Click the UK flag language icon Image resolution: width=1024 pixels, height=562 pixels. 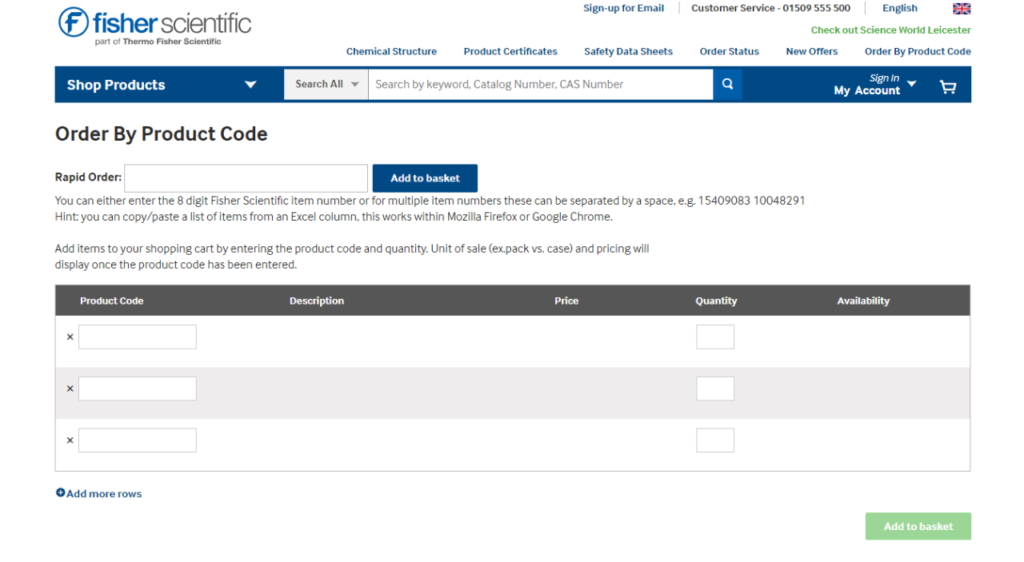(962, 9)
